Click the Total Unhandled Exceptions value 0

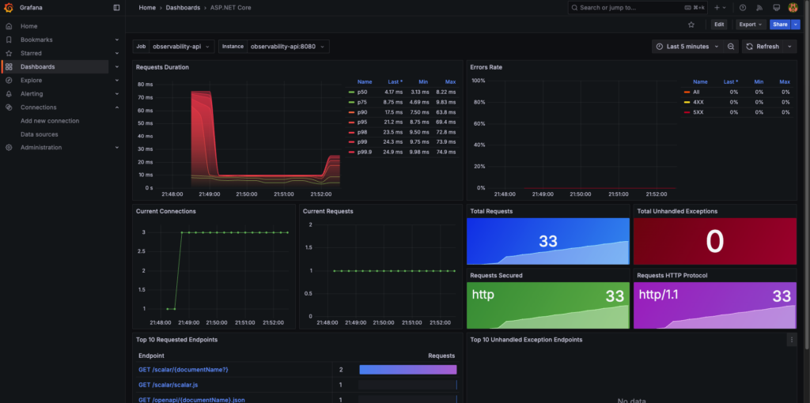715,242
